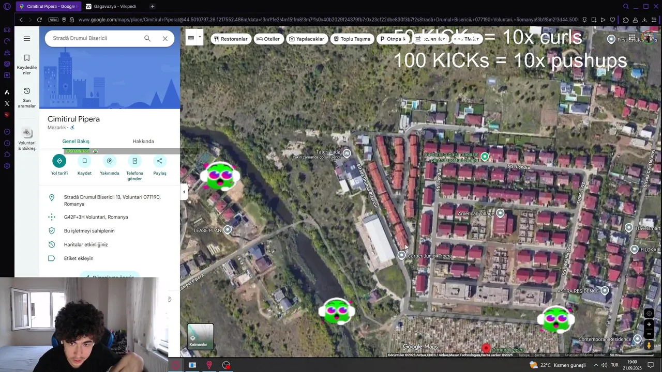
Task: Open the X (Twitter) sidebar icon
Action: coord(7,103)
